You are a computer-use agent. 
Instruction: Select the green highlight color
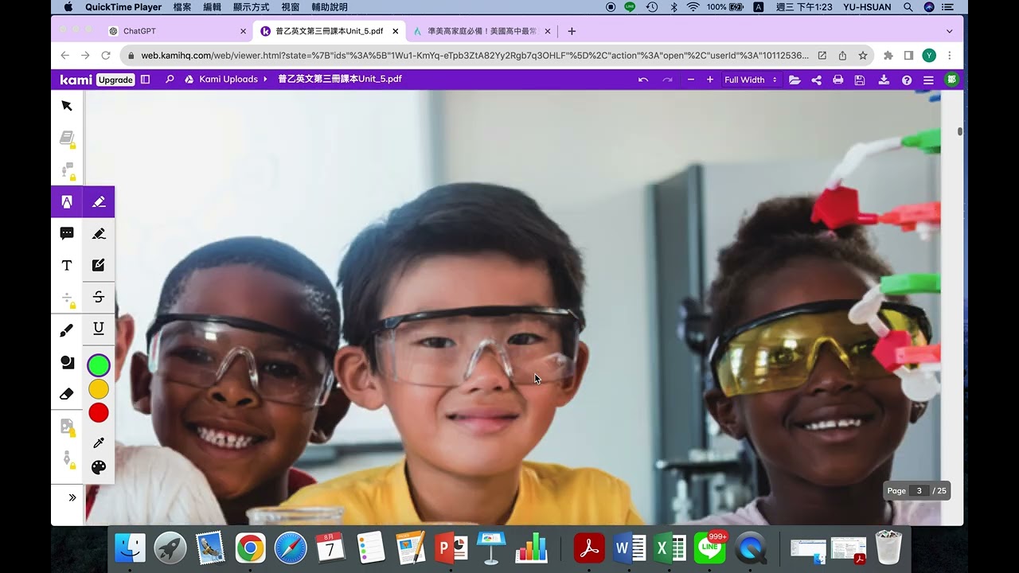pyautogui.click(x=99, y=365)
